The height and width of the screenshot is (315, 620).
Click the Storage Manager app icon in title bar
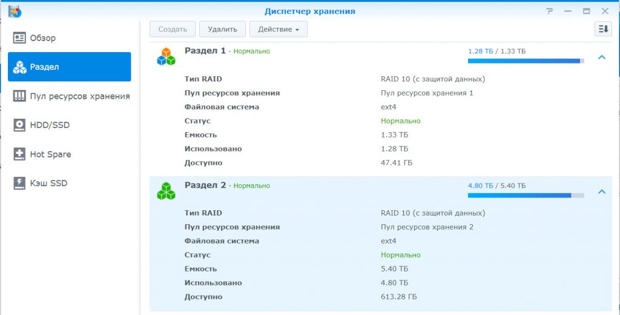click(x=15, y=12)
